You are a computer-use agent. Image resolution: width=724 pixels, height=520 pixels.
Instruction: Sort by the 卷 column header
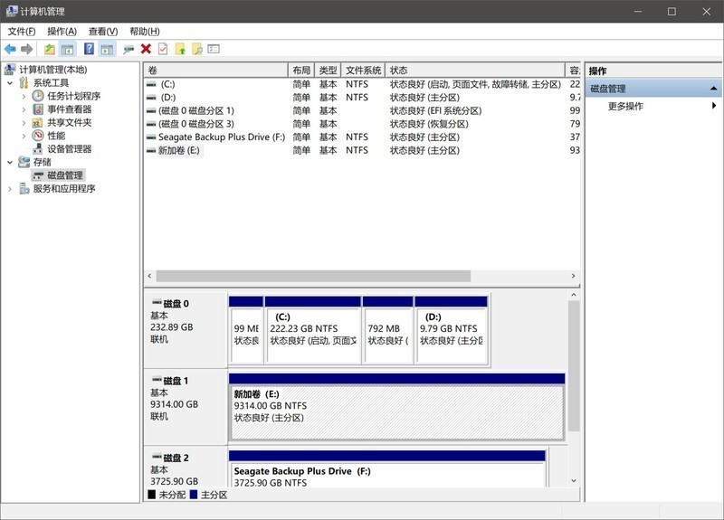pos(215,71)
